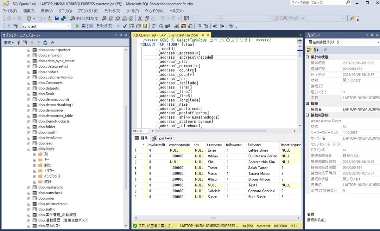The width and height of the screenshot is (380, 231).
Task: Switch to the メッセージ (Messages) tab
Action: (x=162, y=138)
